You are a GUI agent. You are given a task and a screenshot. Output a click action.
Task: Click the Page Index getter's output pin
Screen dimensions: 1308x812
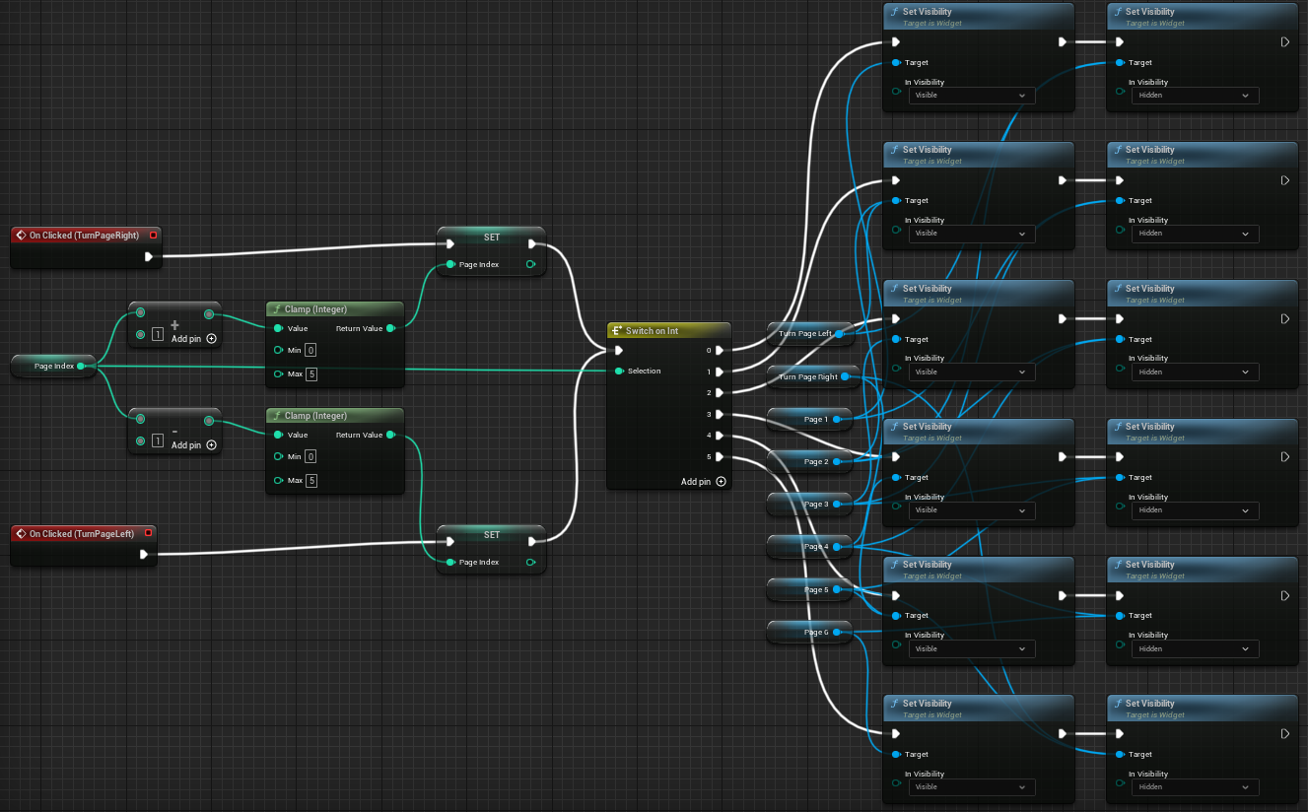click(x=81, y=366)
